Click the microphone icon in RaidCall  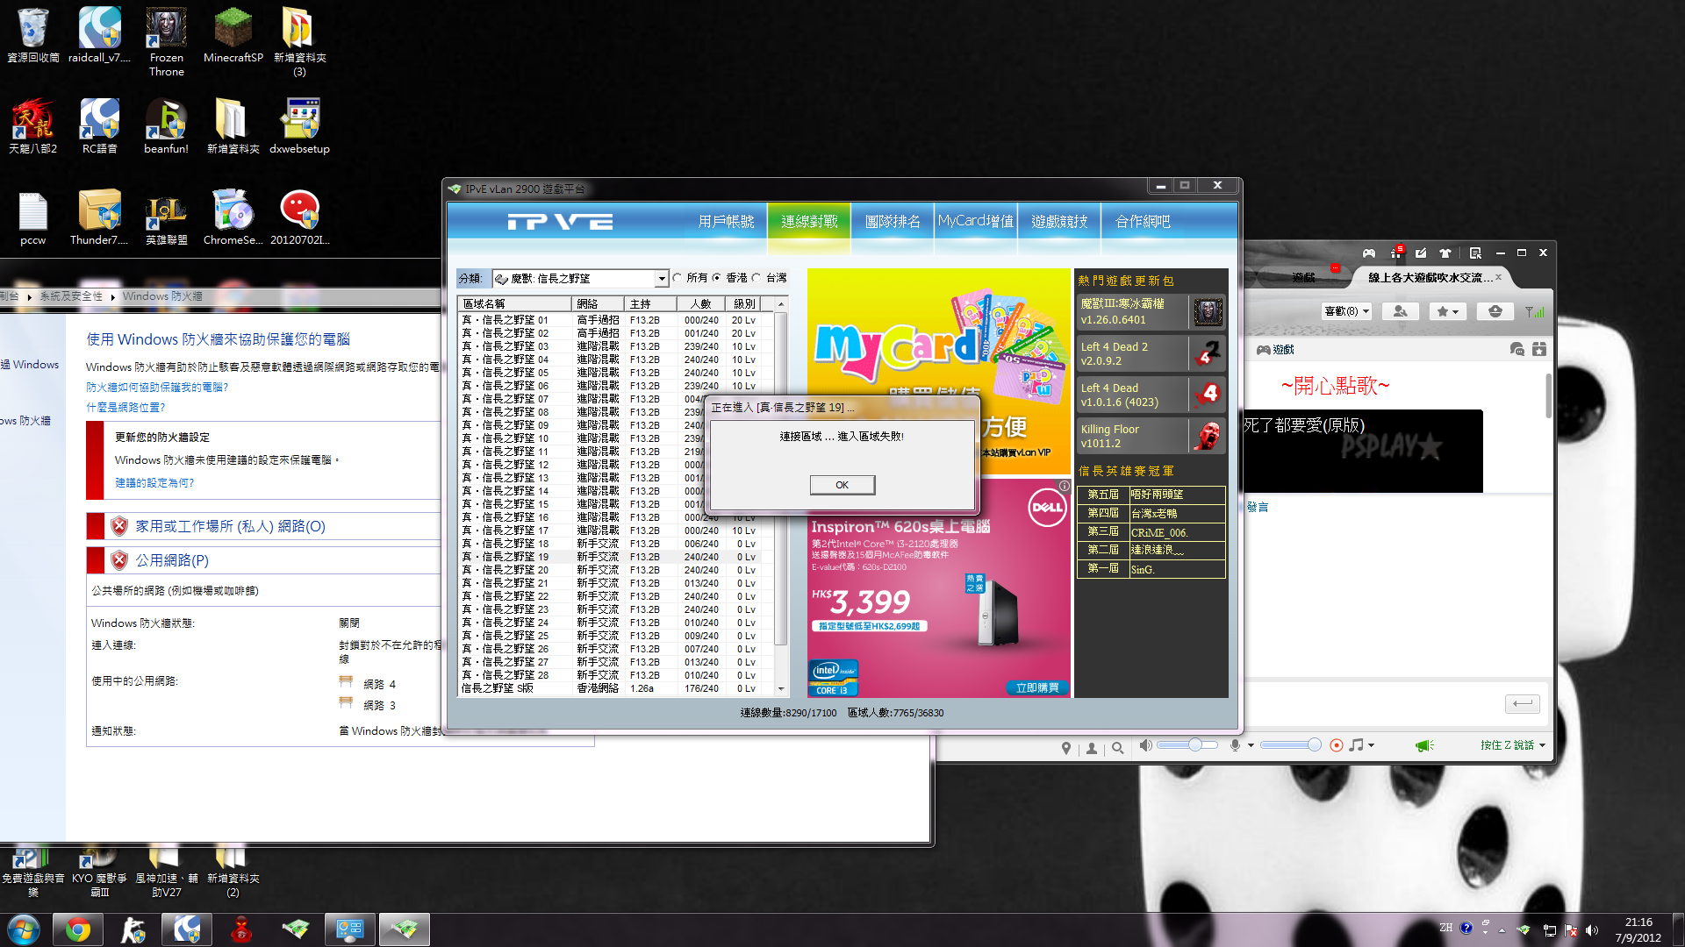(x=1235, y=745)
